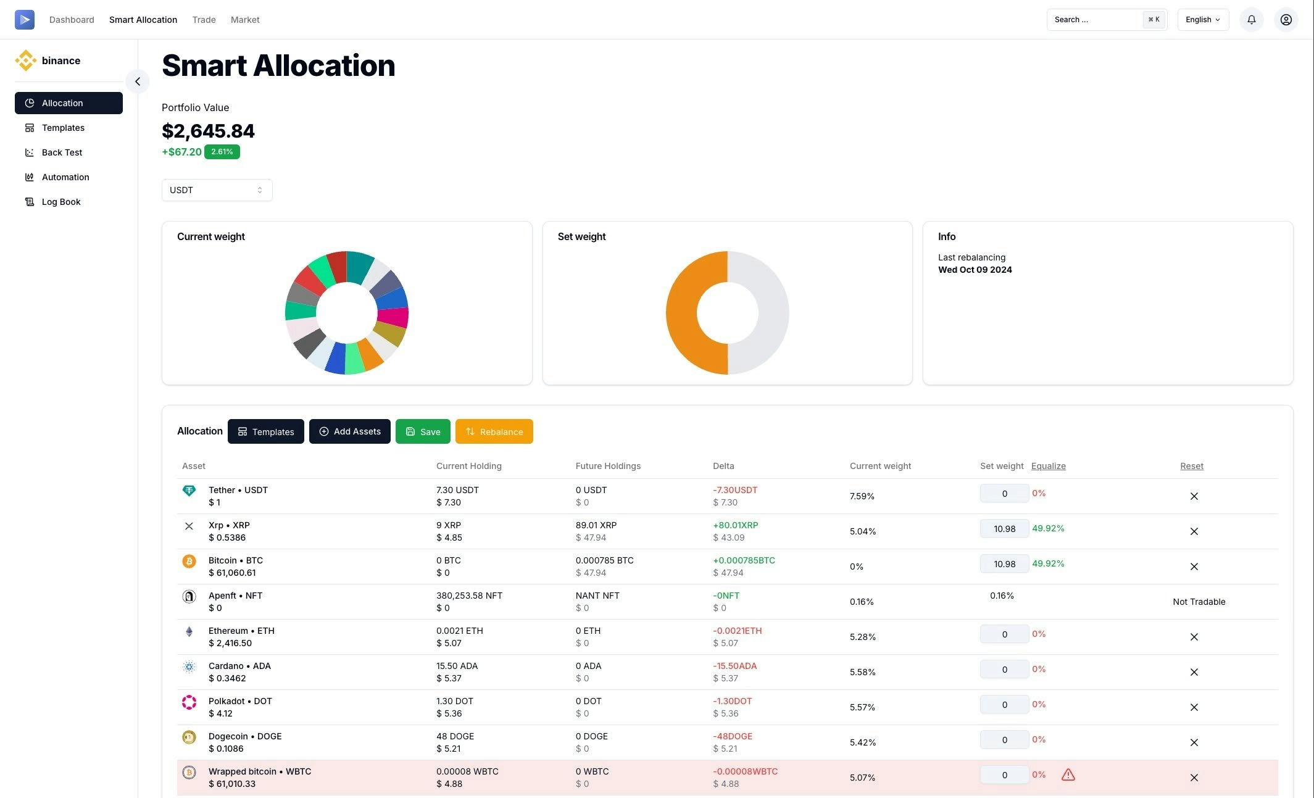
Task: Open Back Test in sidebar
Action: click(x=62, y=152)
